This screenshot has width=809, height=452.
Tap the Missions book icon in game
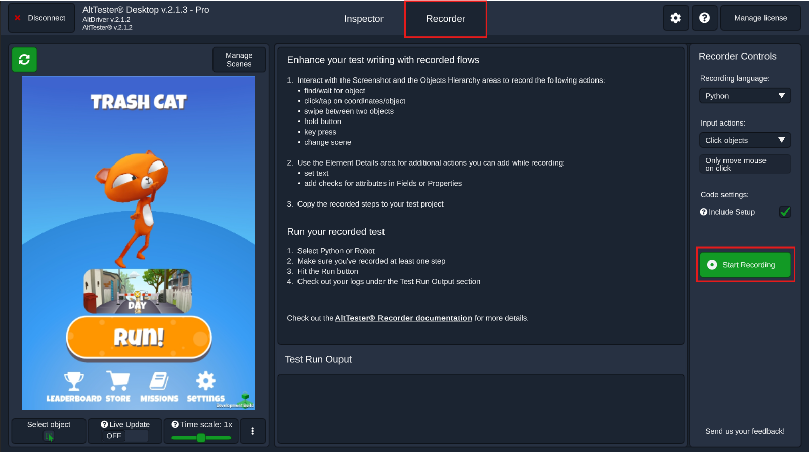[x=159, y=381]
